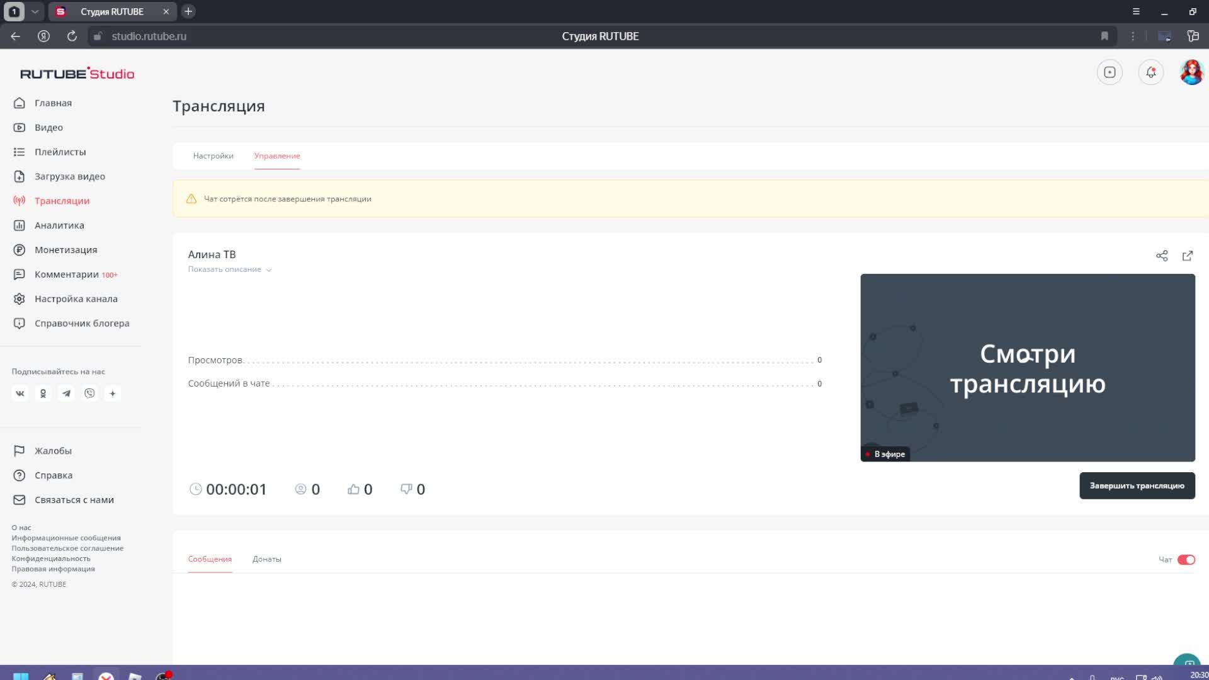
Task: Open the tab list dropdown arrow
Action: pyautogui.click(x=35, y=11)
